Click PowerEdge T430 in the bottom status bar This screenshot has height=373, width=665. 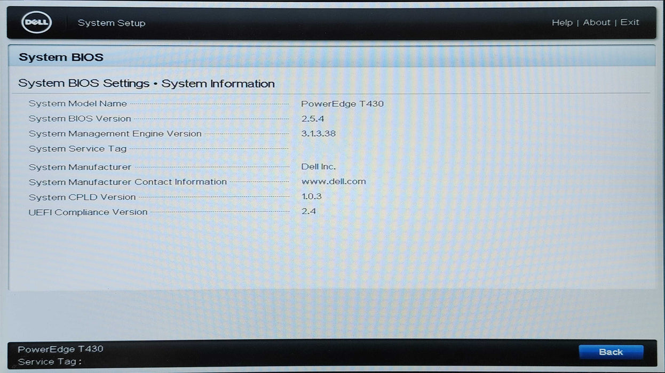click(x=60, y=349)
